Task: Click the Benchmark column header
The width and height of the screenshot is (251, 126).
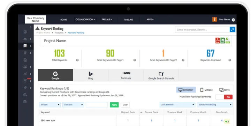Action: pyautogui.click(x=222, y=112)
